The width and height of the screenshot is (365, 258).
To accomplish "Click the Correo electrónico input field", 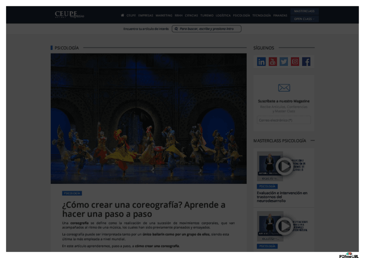I will click(285, 120).
